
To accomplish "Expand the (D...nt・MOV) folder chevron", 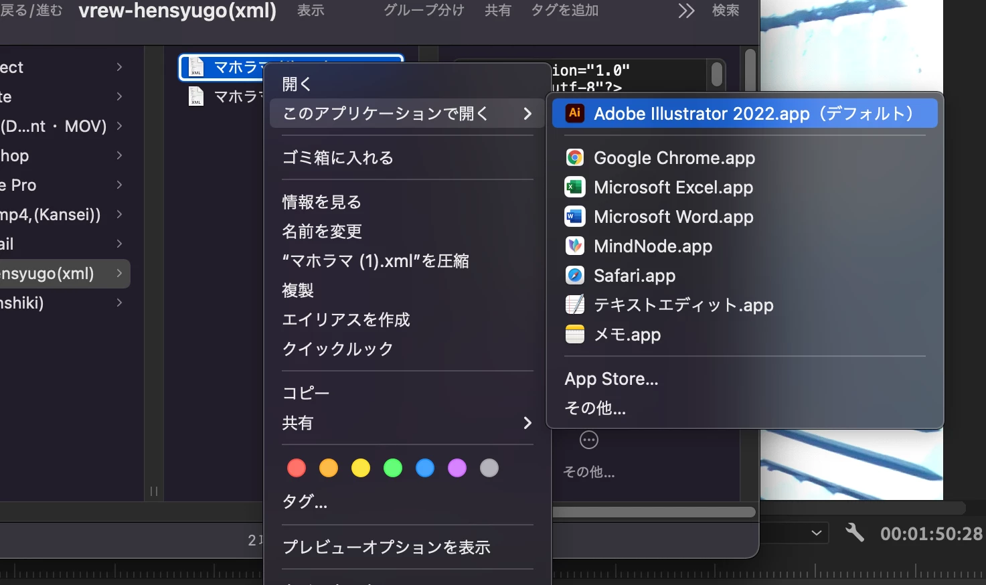I will (119, 126).
